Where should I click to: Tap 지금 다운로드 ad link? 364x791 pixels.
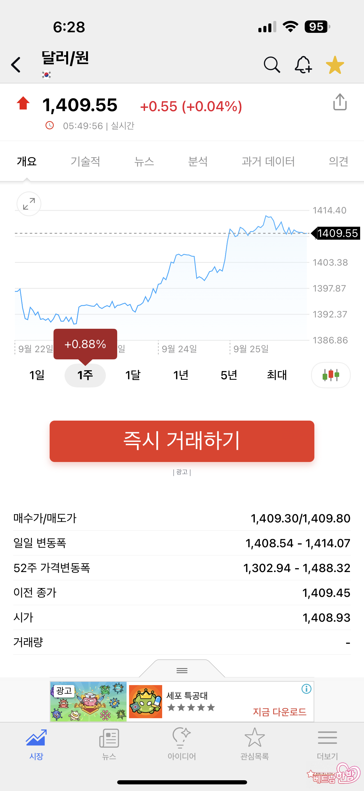pos(279,712)
